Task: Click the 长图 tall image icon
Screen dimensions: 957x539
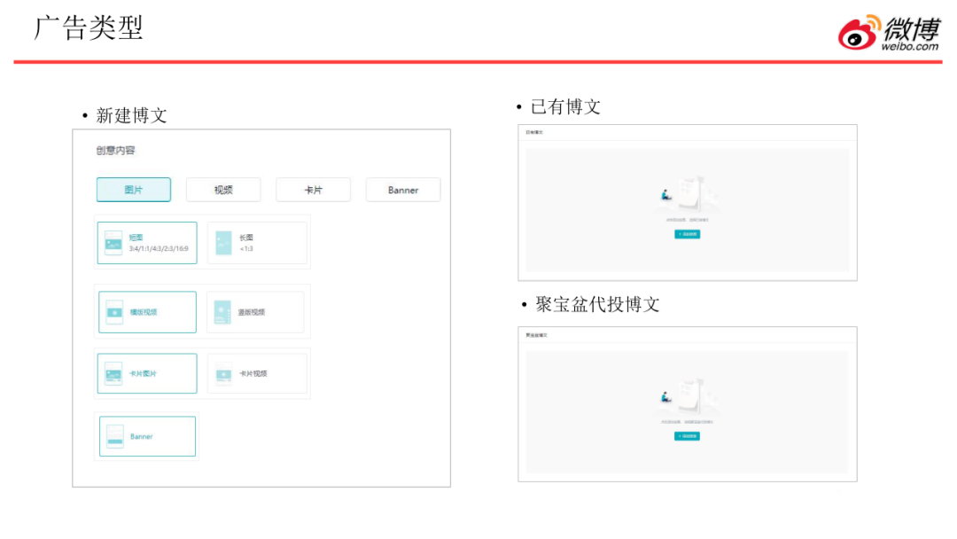Action: coord(223,243)
